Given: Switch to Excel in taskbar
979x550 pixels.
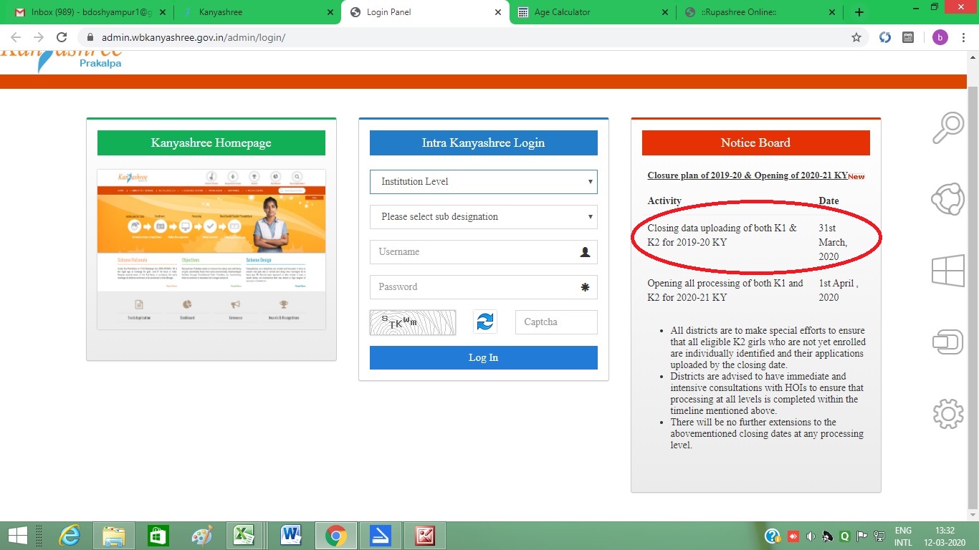Looking at the screenshot, I should tap(246, 536).
